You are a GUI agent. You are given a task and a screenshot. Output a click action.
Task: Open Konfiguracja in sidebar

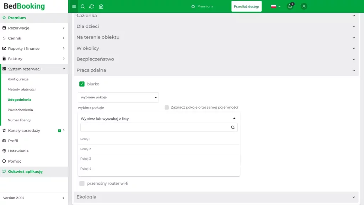click(18, 79)
